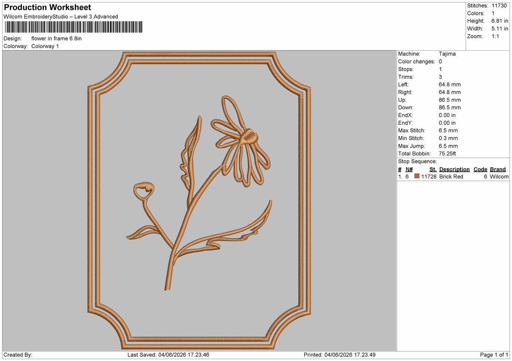Click the EndY value 0.00 in
Image resolution: width=512 pixels, height=361 pixels.
click(x=447, y=123)
